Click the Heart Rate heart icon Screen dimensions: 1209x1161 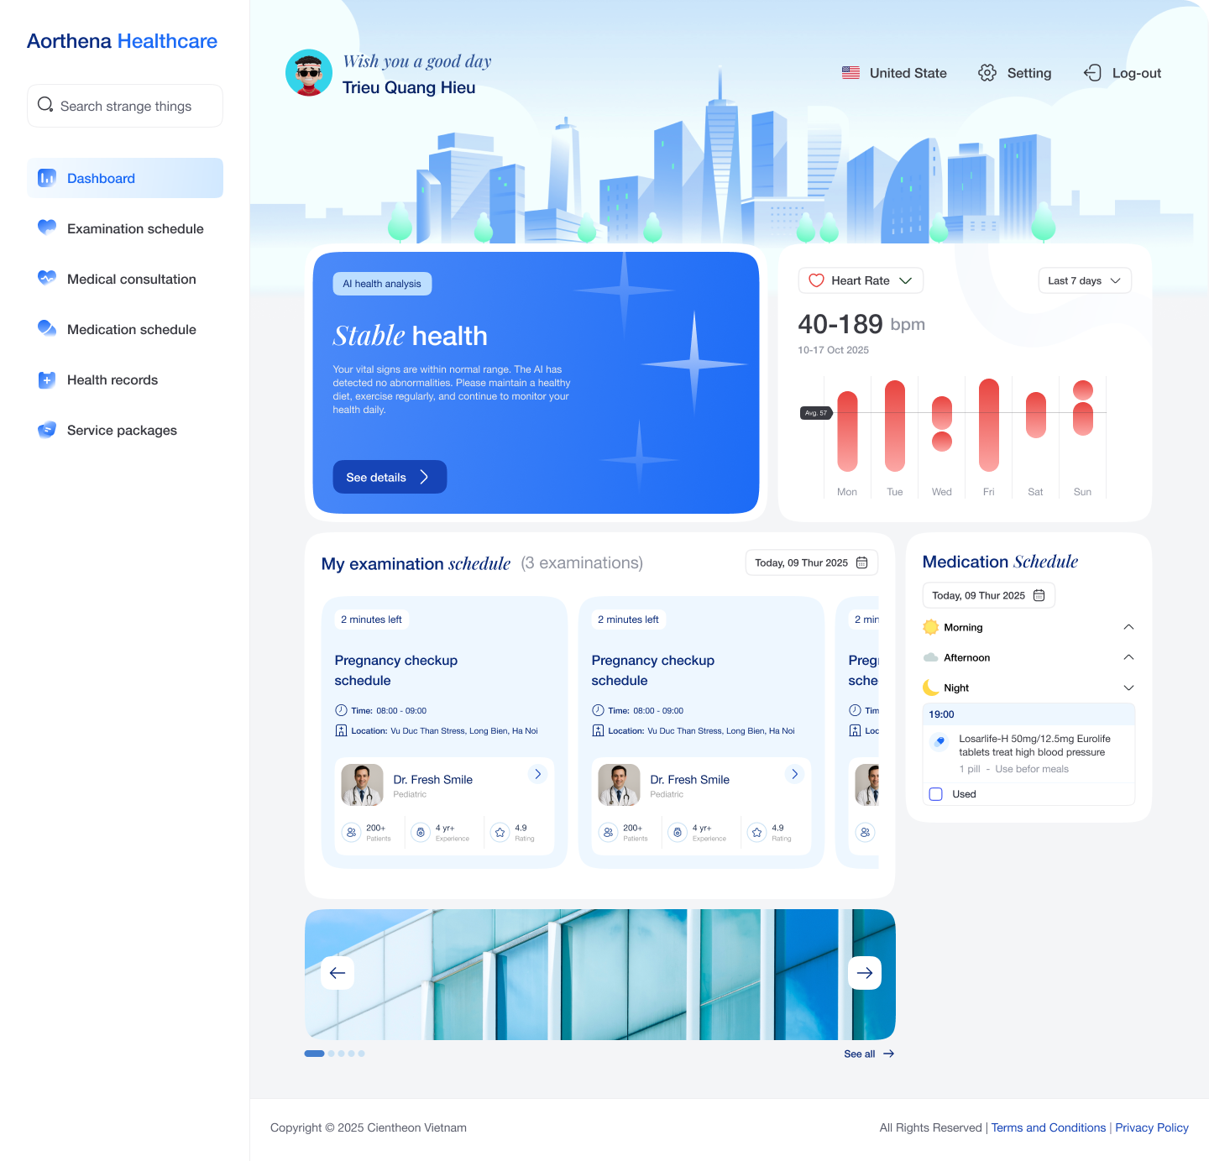[815, 280]
